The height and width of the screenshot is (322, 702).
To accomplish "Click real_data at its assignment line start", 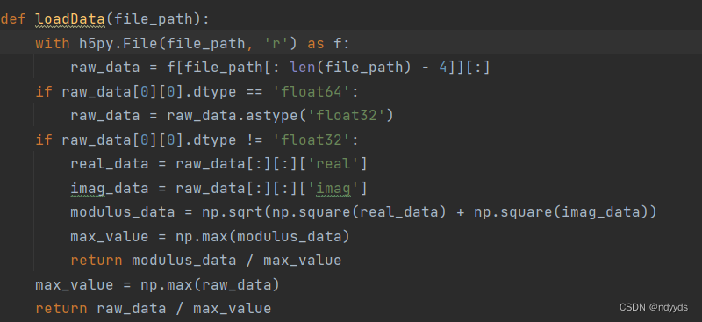I will pyautogui.click(x=109, y=164).
